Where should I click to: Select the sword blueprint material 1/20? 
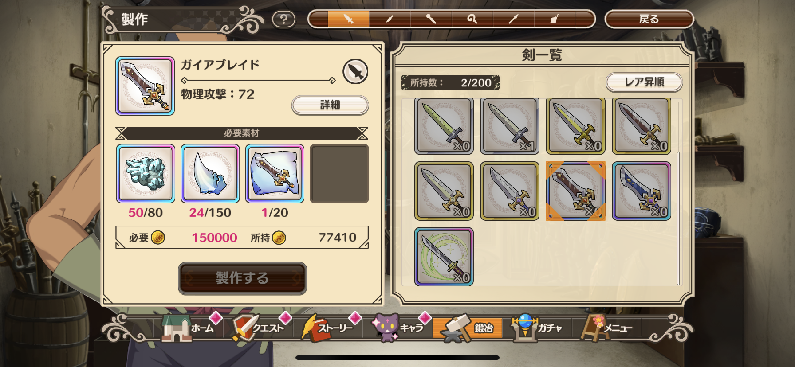pyautogui.click(x=275, y=174)
